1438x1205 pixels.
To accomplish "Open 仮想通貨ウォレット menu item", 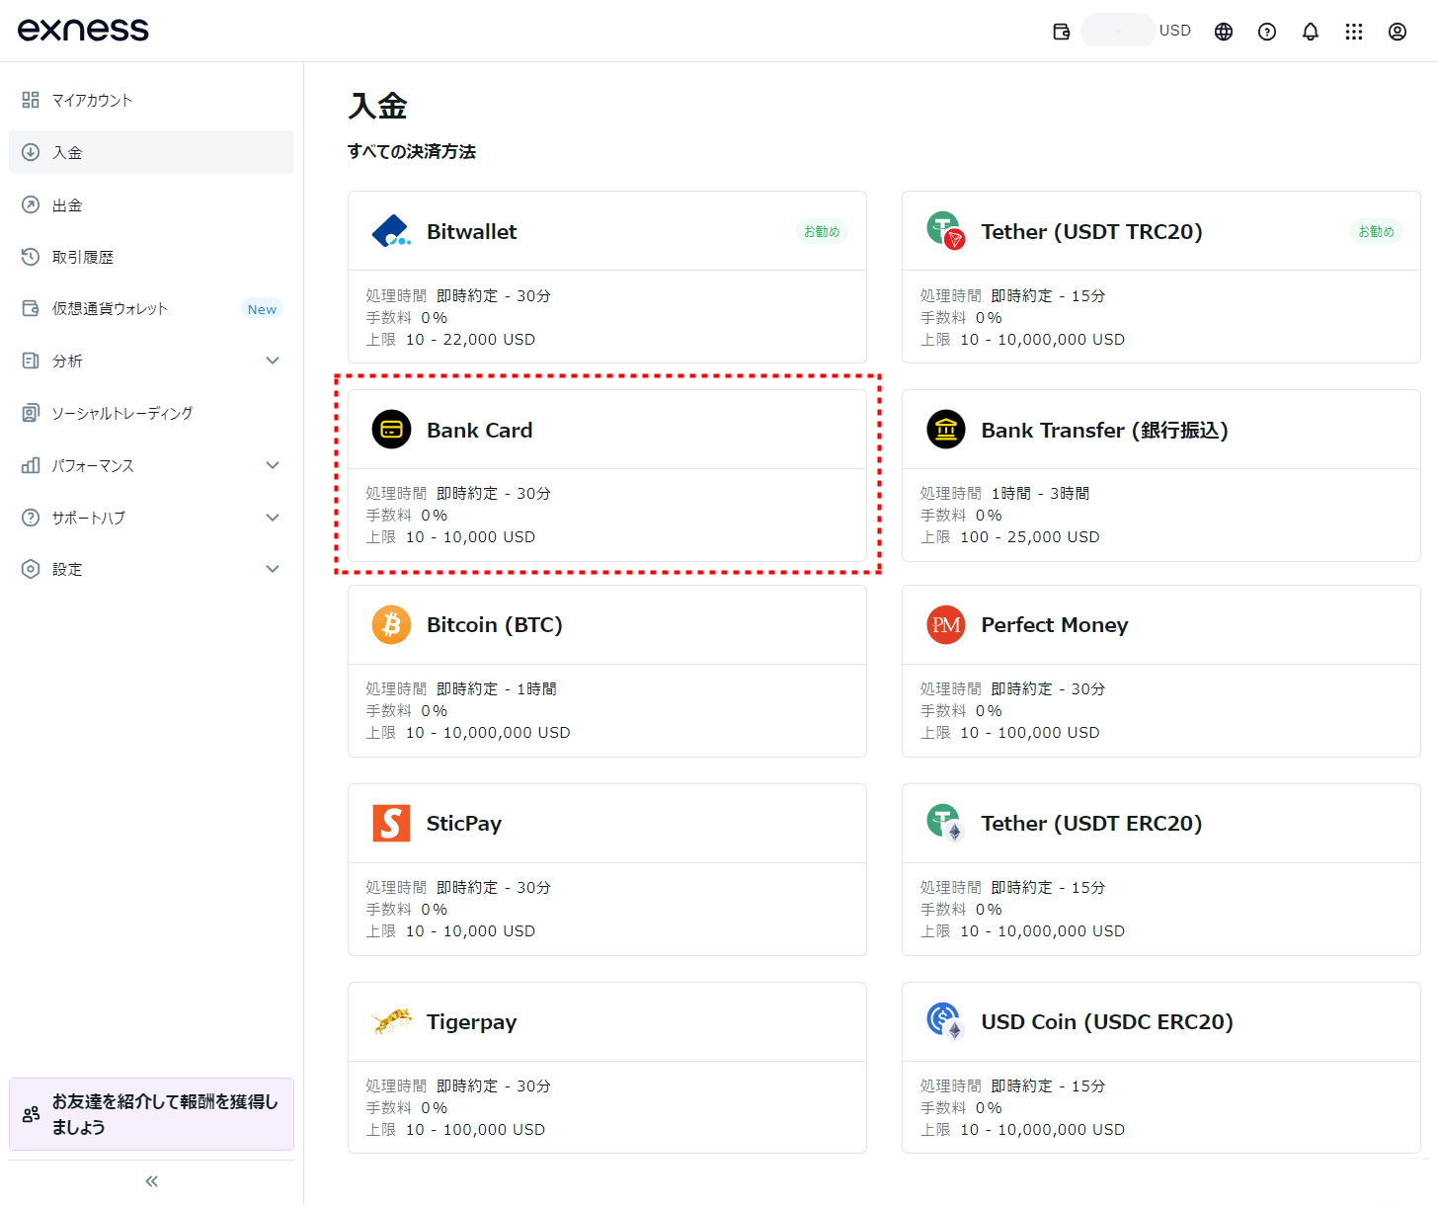I will click(152, 308).
